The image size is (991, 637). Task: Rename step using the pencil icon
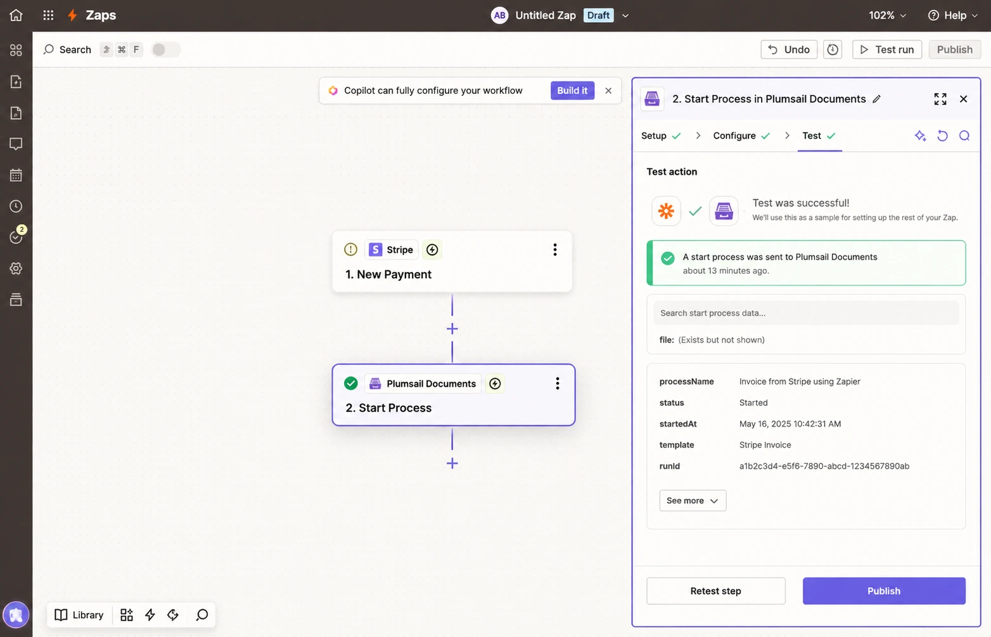[x=876, y=99]
